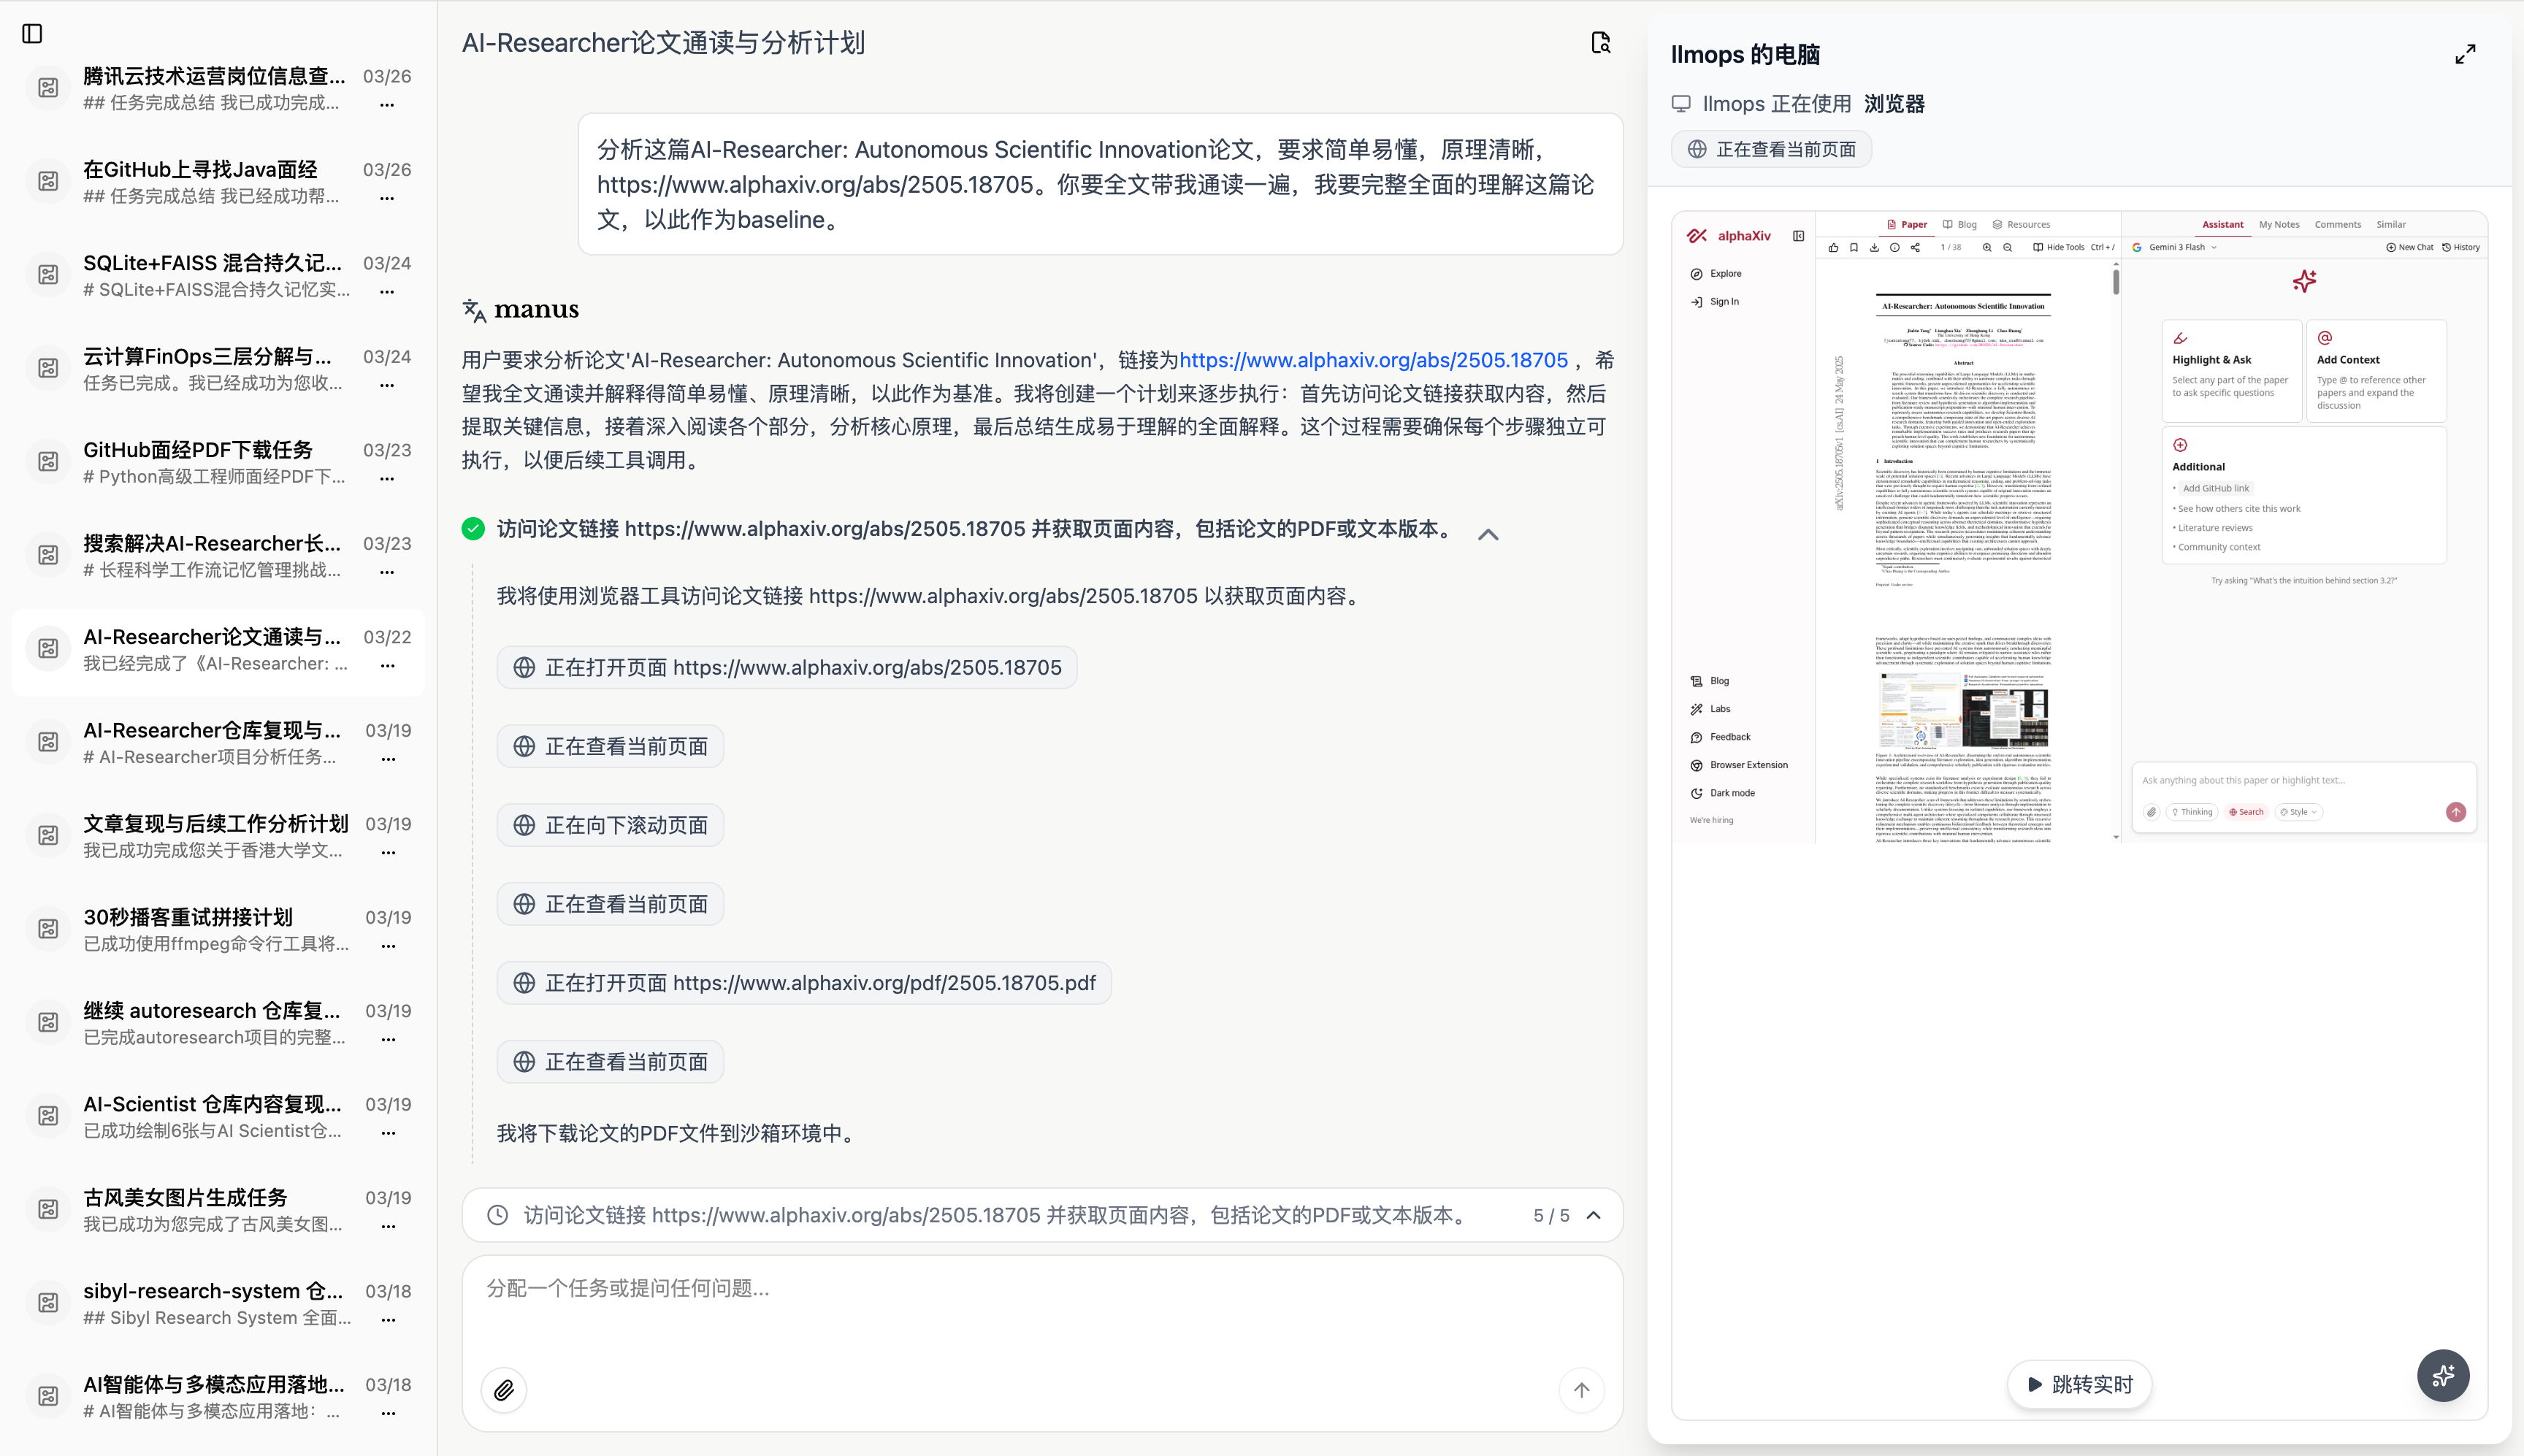The width and height of the screenshot is (2524, 1456).
Task: Collapse the 访问论文链接 step details chevron
Action: (1488, 534)
